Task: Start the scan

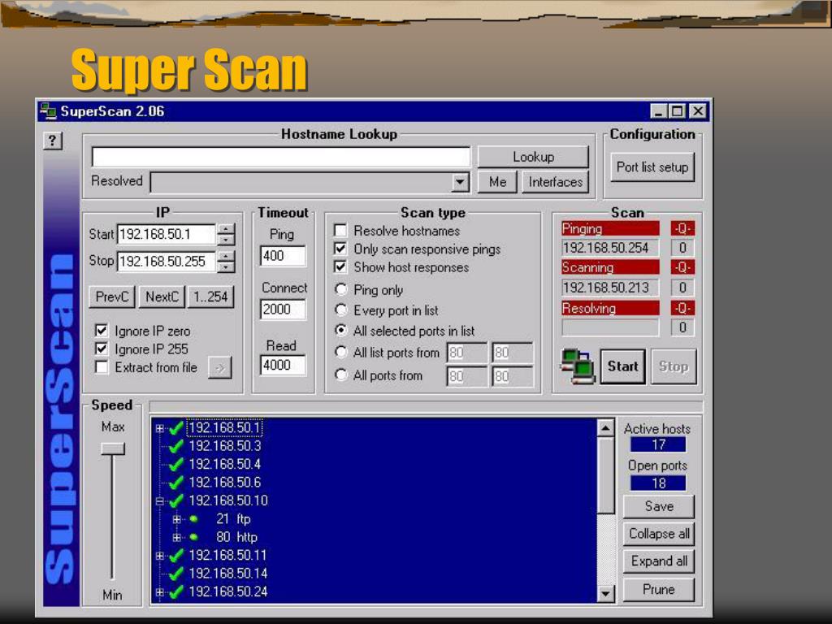Action: (623, 366)
